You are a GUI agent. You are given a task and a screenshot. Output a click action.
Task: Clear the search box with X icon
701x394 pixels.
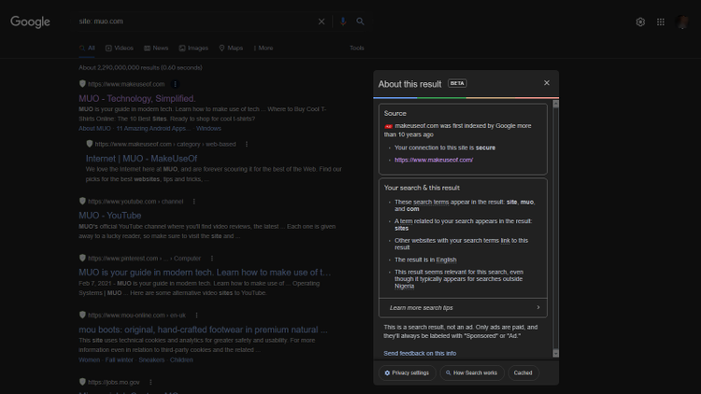coord(322,21)
